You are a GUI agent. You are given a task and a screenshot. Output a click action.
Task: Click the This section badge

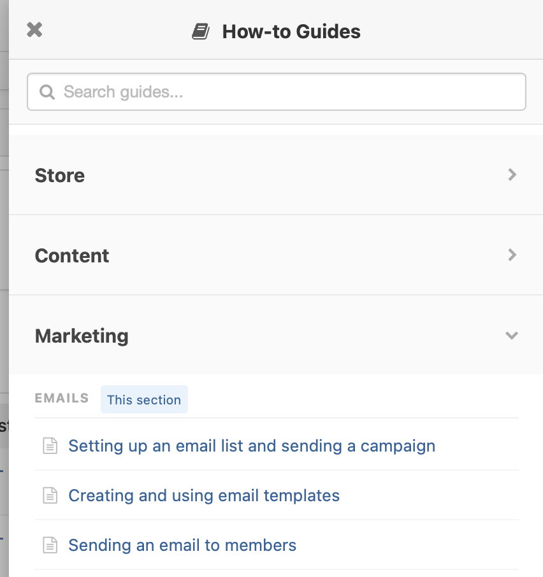point(144,400)
